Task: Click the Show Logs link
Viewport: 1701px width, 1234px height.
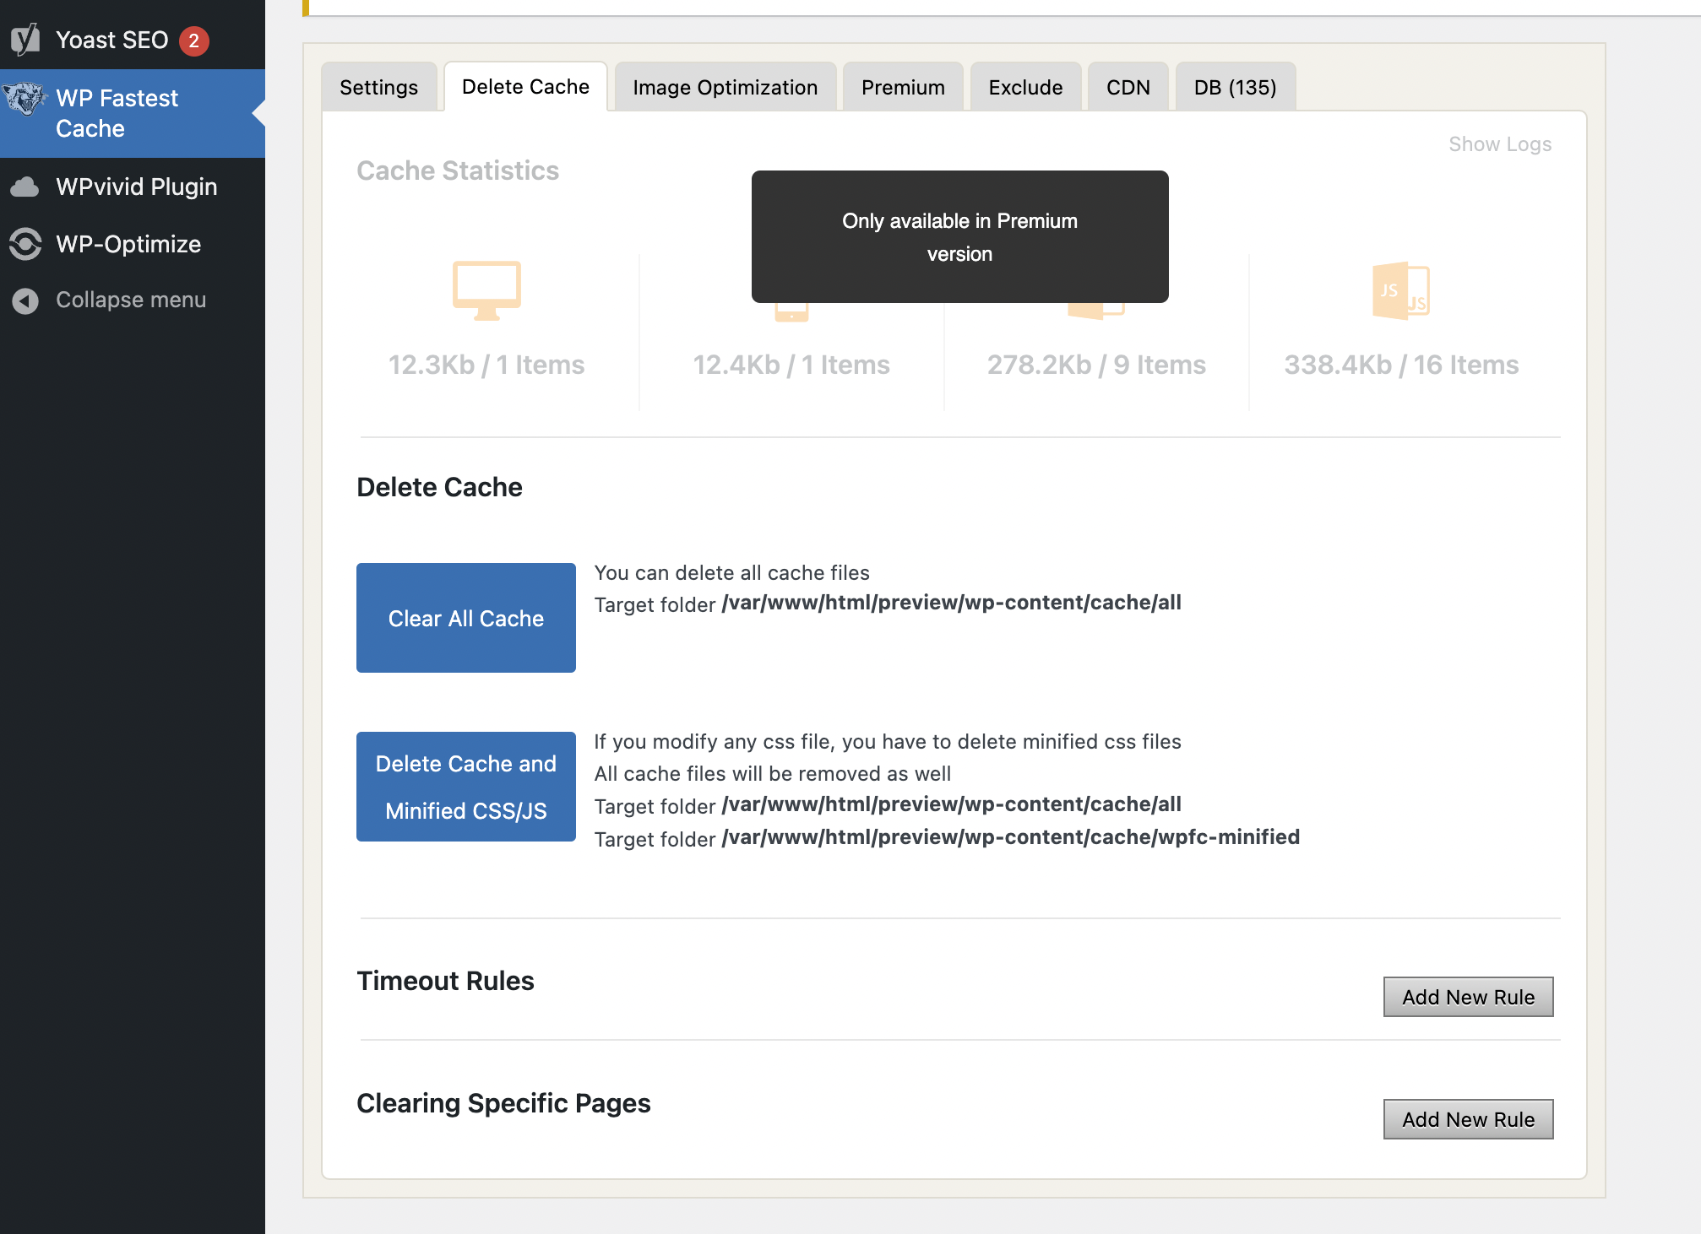Action: tap(1500, 144)
